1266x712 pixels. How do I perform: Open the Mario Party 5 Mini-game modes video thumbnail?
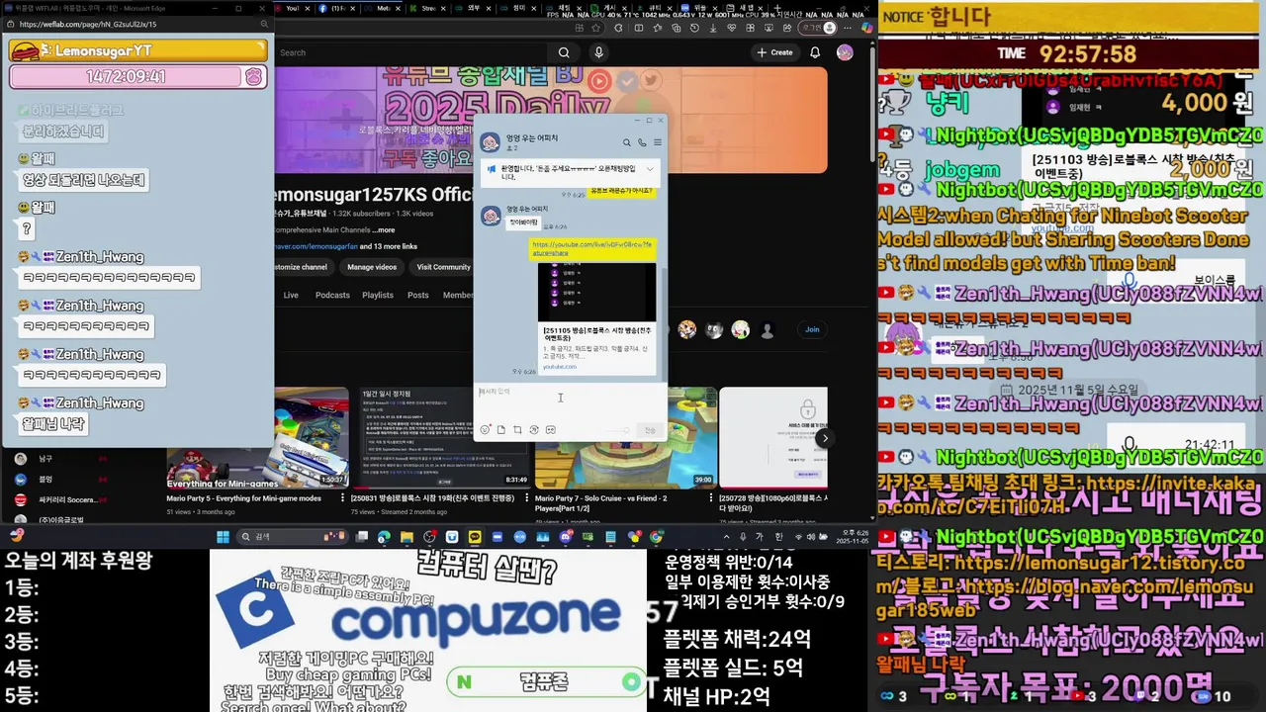(x=257, y=438)
